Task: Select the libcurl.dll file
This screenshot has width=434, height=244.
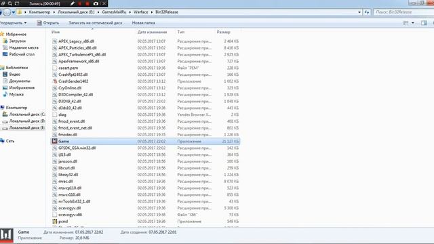Action: pyautogui.click(x=66, y=168)
